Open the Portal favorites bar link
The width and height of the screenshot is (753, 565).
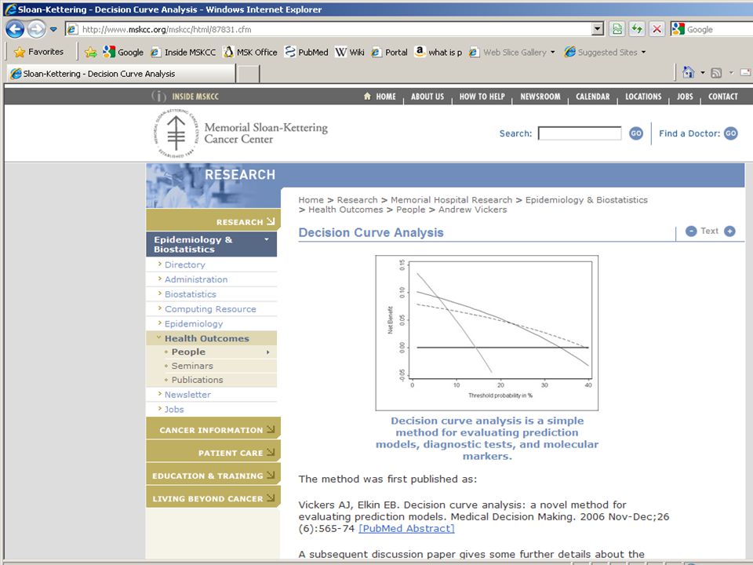[x=390, y=53]
